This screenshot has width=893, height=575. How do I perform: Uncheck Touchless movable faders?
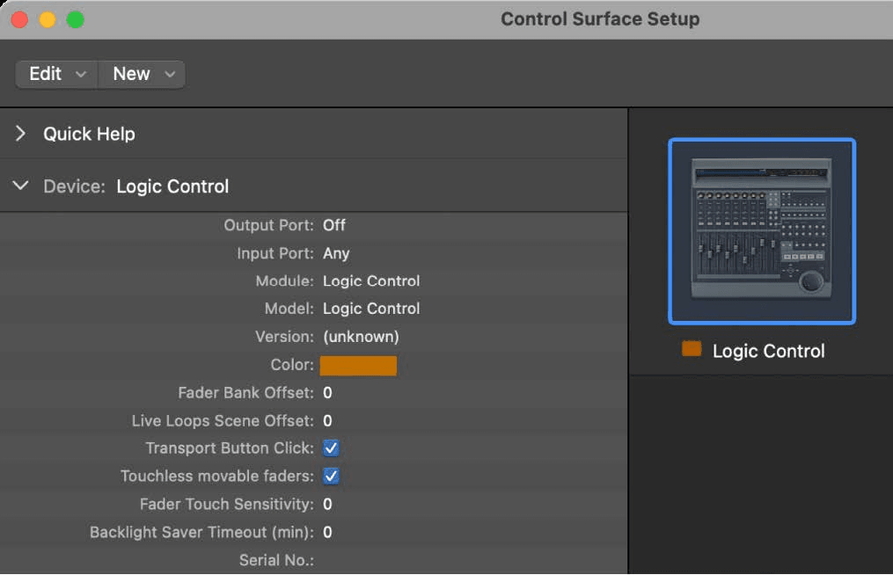pos(331,476)
